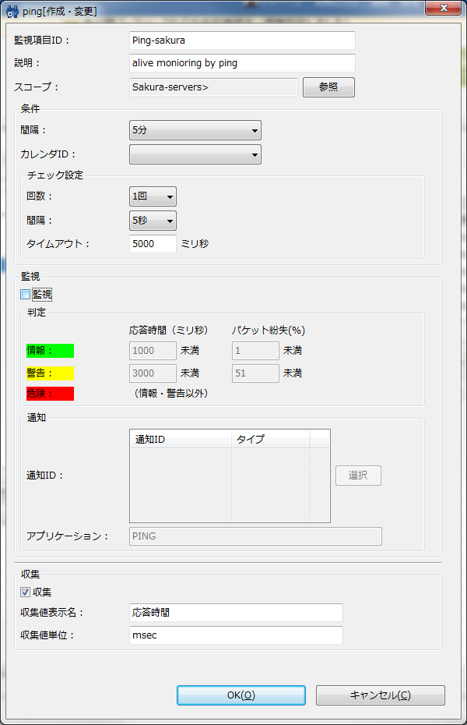The image size is (467, 725).
Task: Click the red 危険 color label
Action: pos(50,393)
